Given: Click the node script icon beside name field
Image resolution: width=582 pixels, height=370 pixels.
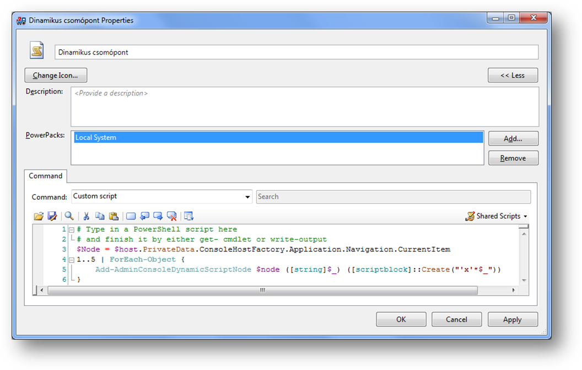Looking at the screenshot, I should pyautogui.click(x=37, y=51).
